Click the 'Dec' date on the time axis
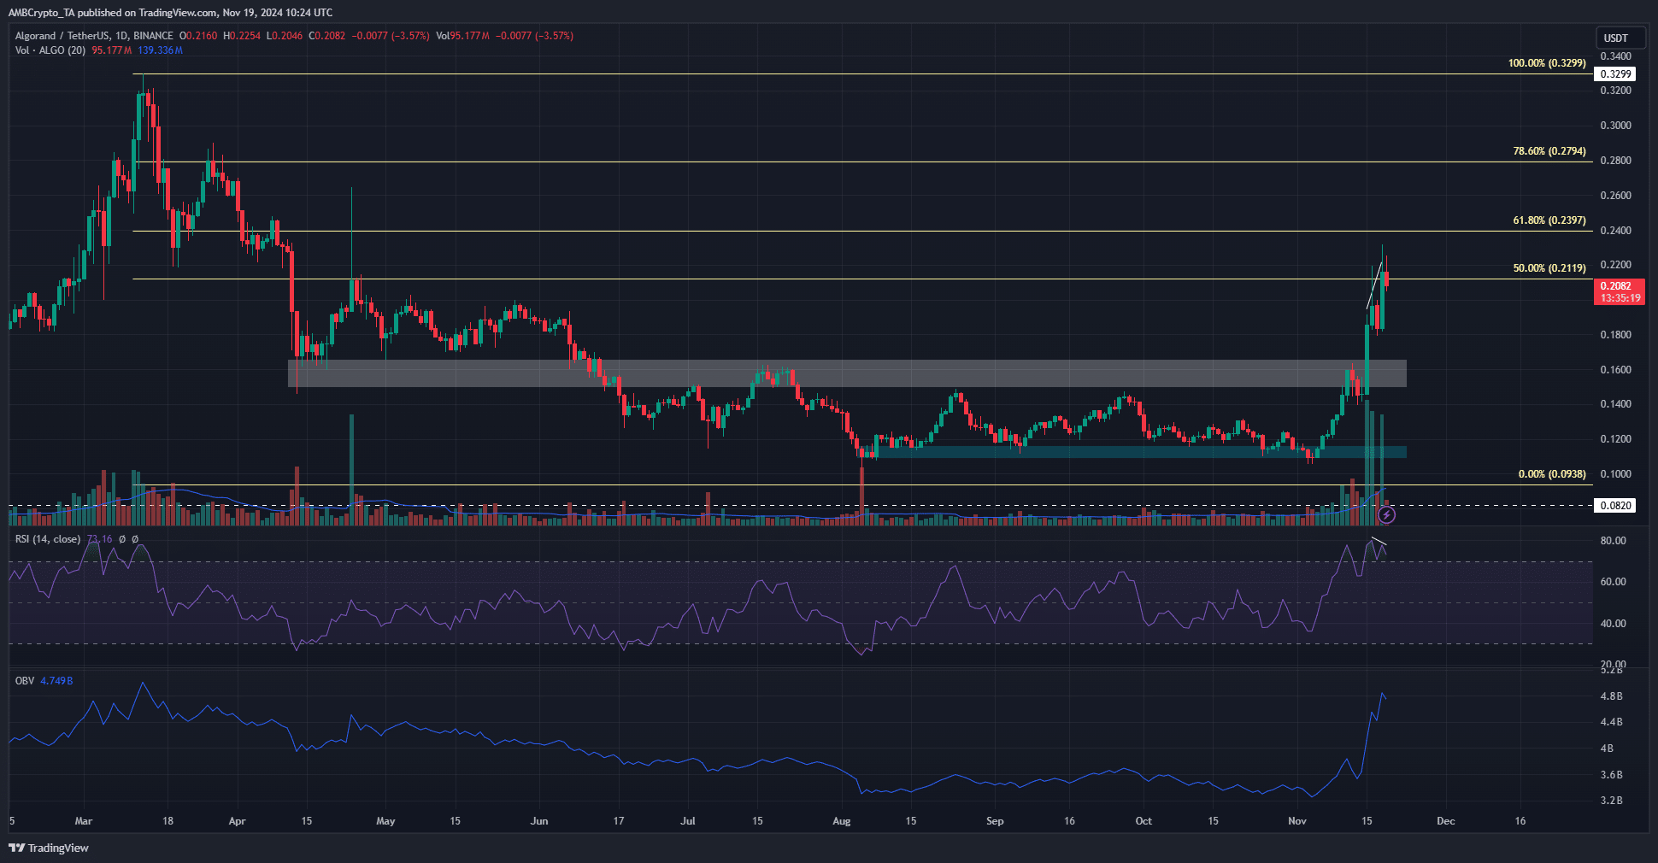Screen dimensions: 1658x863 coord(1446,821)
